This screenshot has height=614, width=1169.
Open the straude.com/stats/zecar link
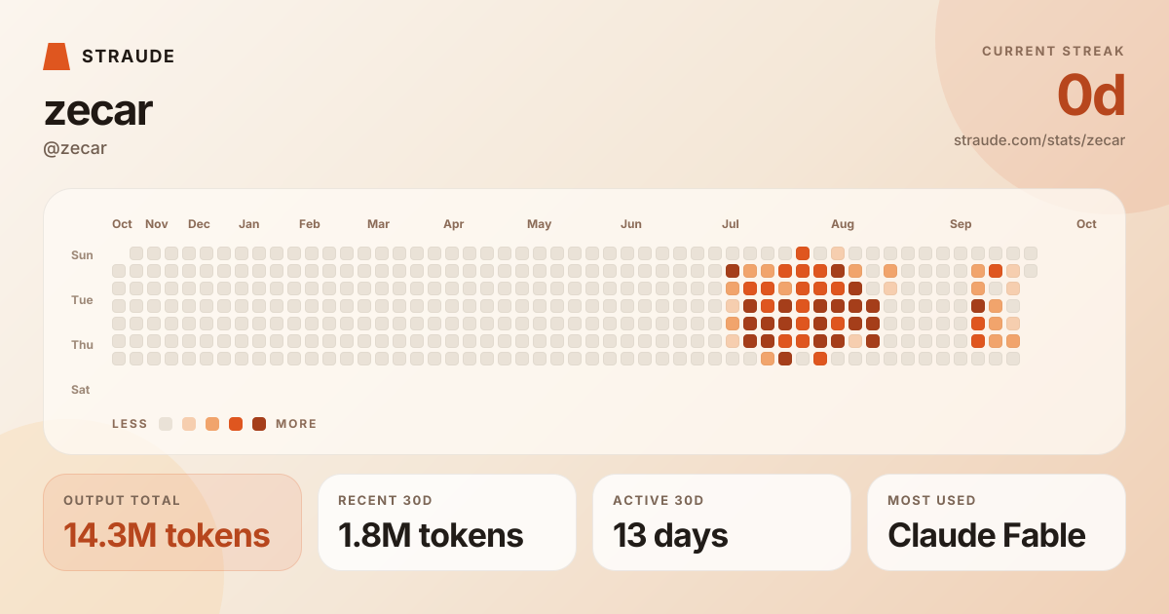(1039, 140)
